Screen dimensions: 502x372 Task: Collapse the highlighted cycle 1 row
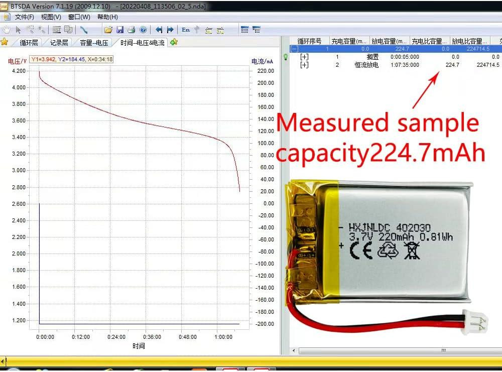click(294, 49)
